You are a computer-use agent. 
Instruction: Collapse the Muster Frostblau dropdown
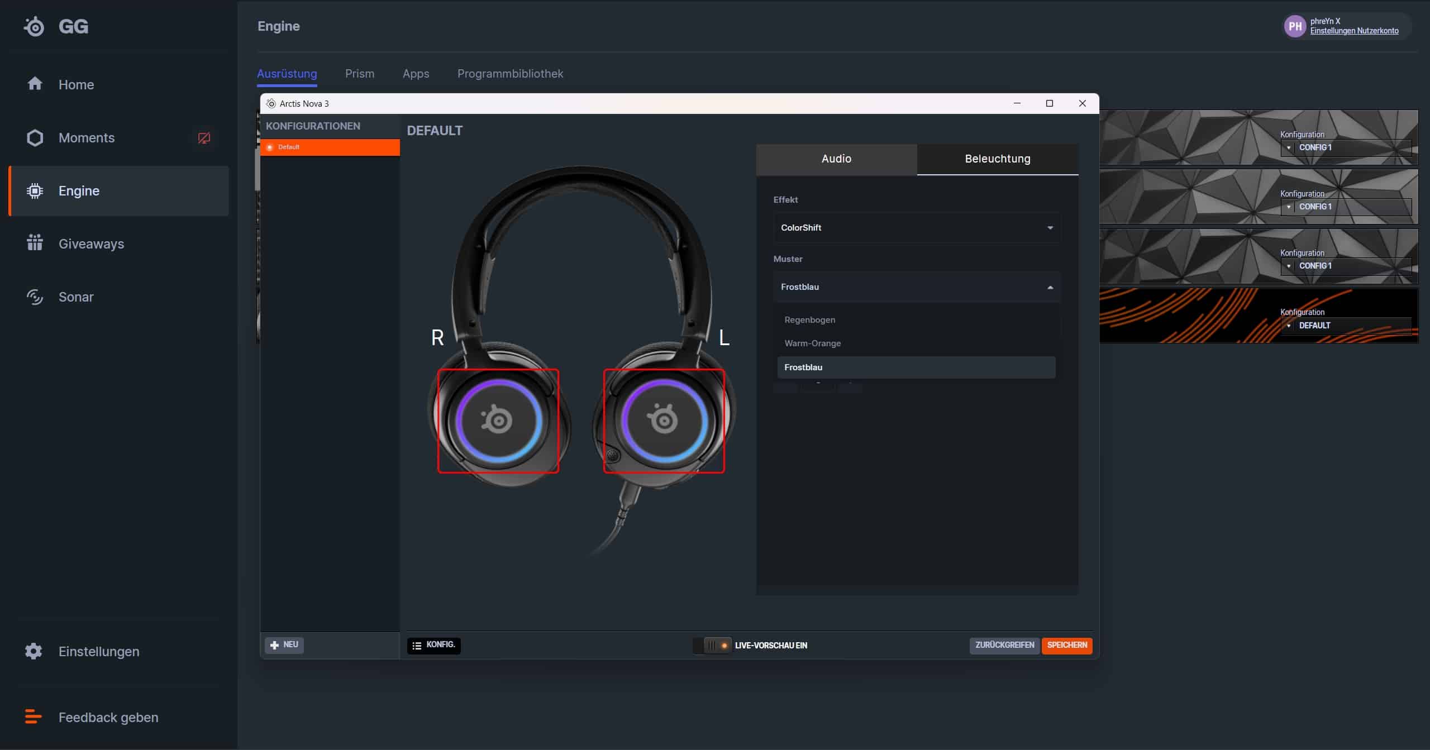tap(916, 286)
